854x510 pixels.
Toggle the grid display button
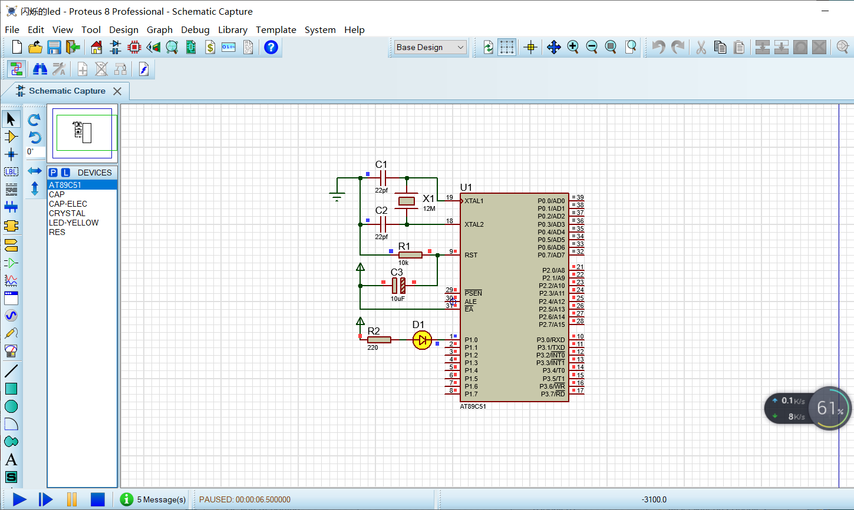507,47
